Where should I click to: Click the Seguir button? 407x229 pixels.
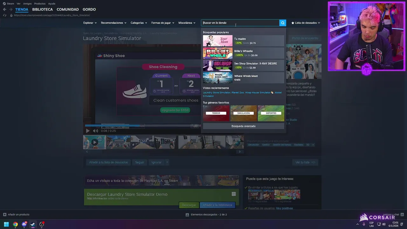pos(140,162)
